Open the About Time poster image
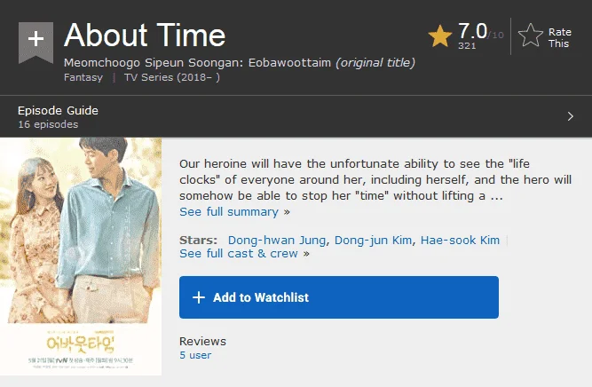 [x=81, y=257]
